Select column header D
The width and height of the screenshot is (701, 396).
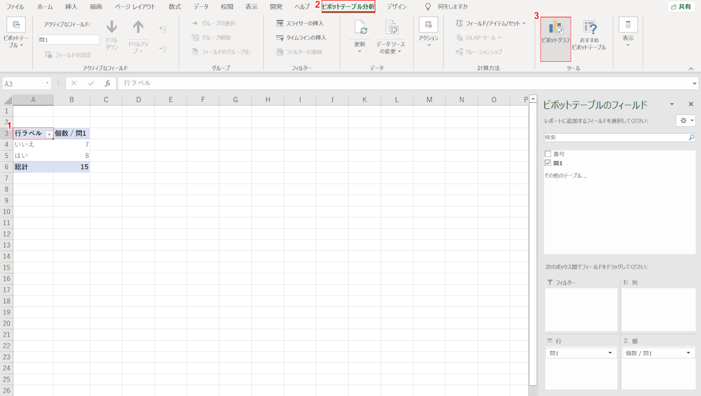[x=139, y=99]
